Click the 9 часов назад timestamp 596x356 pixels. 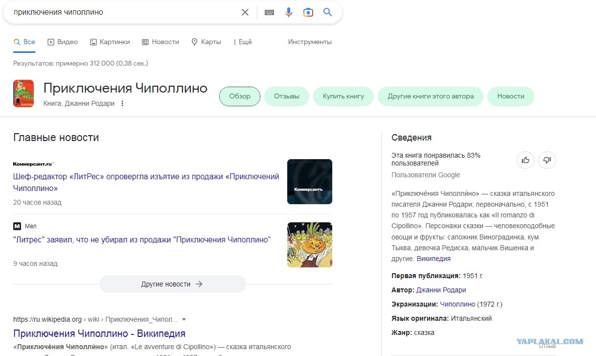(35, 263)
